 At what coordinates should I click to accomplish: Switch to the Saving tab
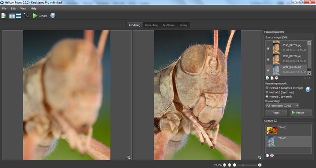click(183, 25)
